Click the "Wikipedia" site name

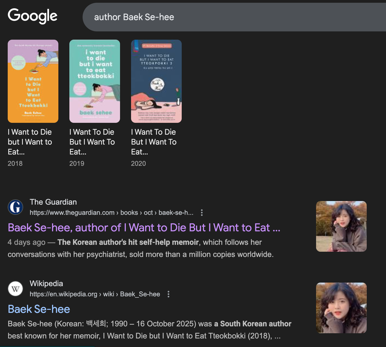point(46,284)
